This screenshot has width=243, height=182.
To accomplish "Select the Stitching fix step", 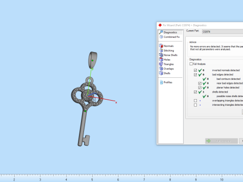I will (x=167, y=51).
